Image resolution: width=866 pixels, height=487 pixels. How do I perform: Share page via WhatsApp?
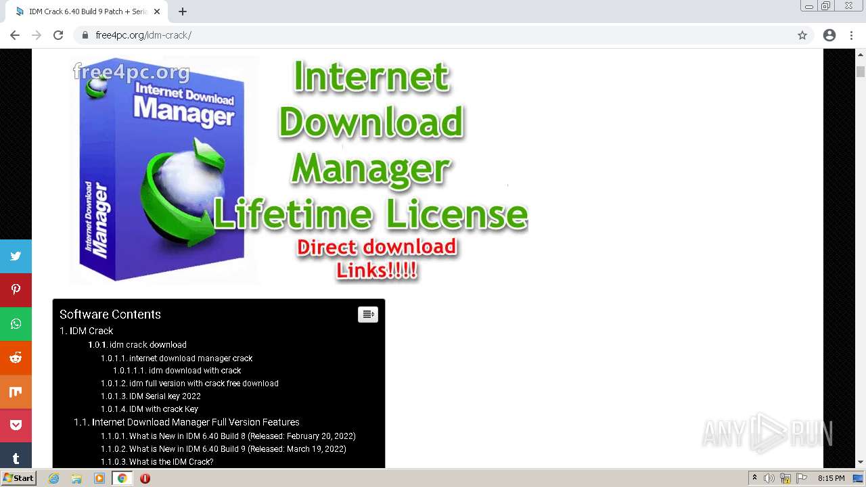16,324
